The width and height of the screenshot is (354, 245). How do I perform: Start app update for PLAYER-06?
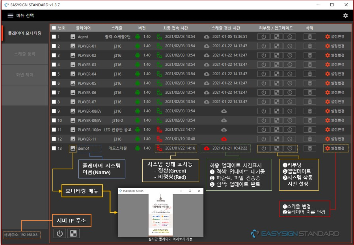pos(277,93)
